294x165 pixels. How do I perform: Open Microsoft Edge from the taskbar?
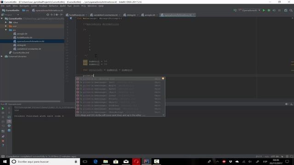(x=96, y=161)
